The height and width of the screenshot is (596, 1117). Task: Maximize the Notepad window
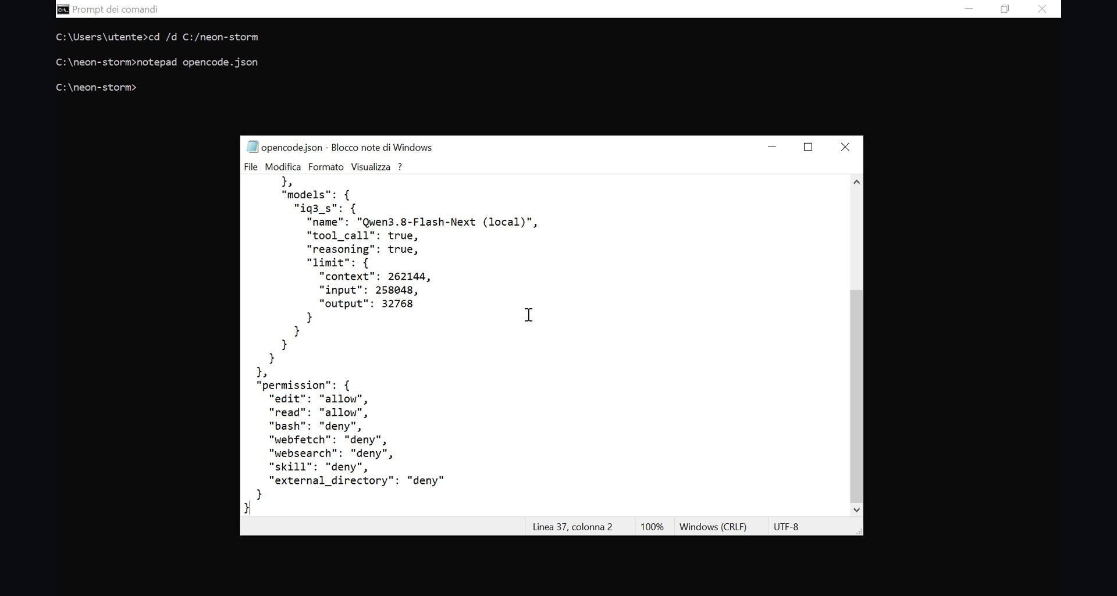pos(808,147)
